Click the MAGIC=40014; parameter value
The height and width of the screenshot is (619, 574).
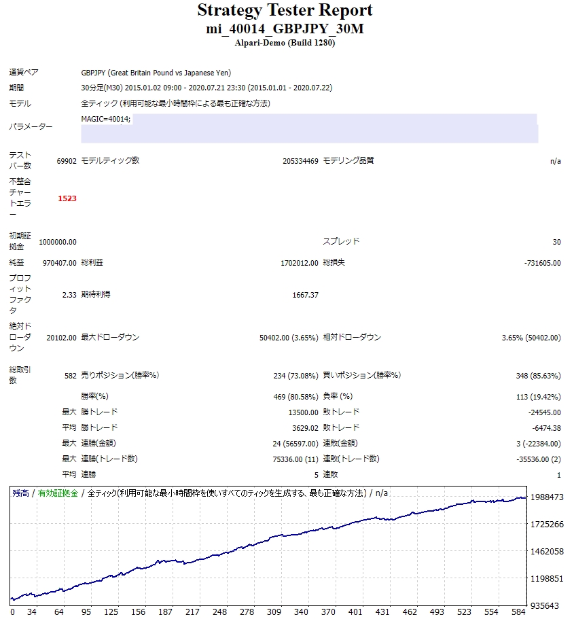(106, 119)
